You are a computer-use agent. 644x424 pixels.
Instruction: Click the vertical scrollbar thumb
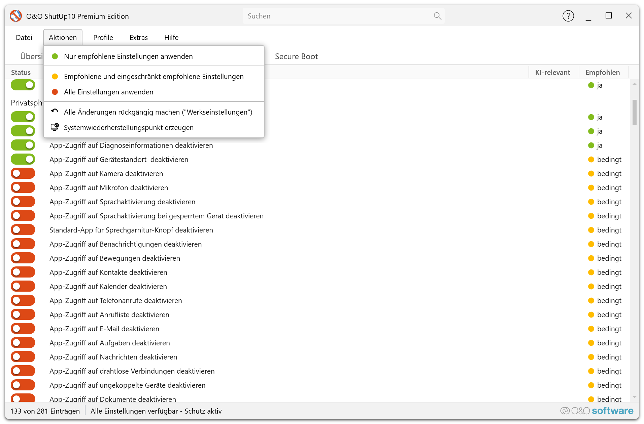click(635, 112)
